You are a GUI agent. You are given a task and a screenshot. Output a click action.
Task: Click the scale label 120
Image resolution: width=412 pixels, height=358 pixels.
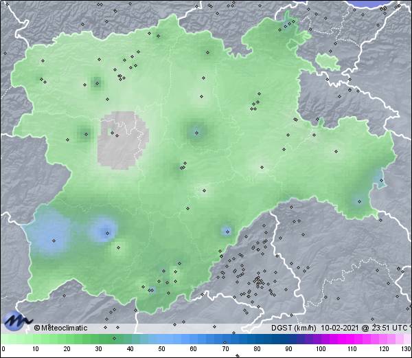(384, 349)
